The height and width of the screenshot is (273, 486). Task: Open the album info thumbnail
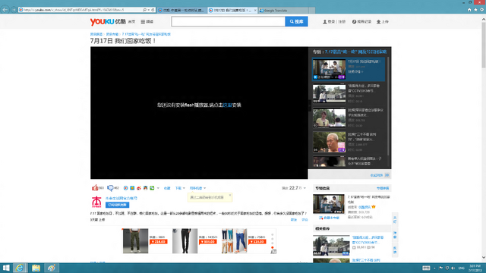329,204
